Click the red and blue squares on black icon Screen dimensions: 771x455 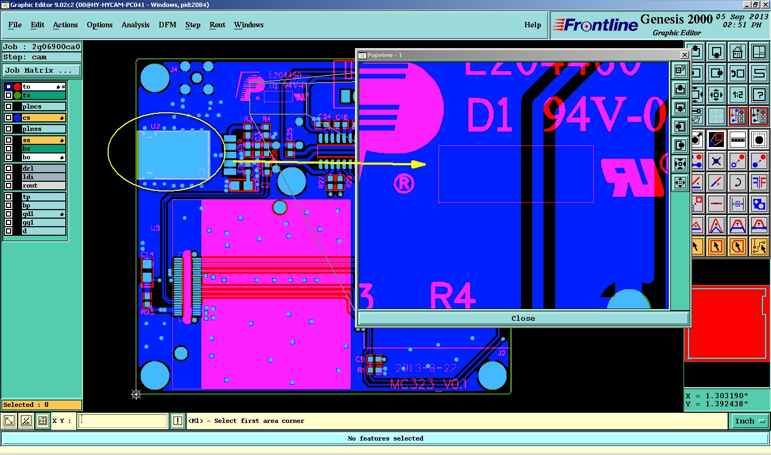click(716, 140)
